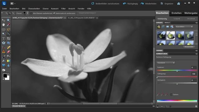The width and height of the screenshot is (199, 112).
Task: Click 'Bedienfelder zurücksetzen' button
Action: [x=105, y=3]
